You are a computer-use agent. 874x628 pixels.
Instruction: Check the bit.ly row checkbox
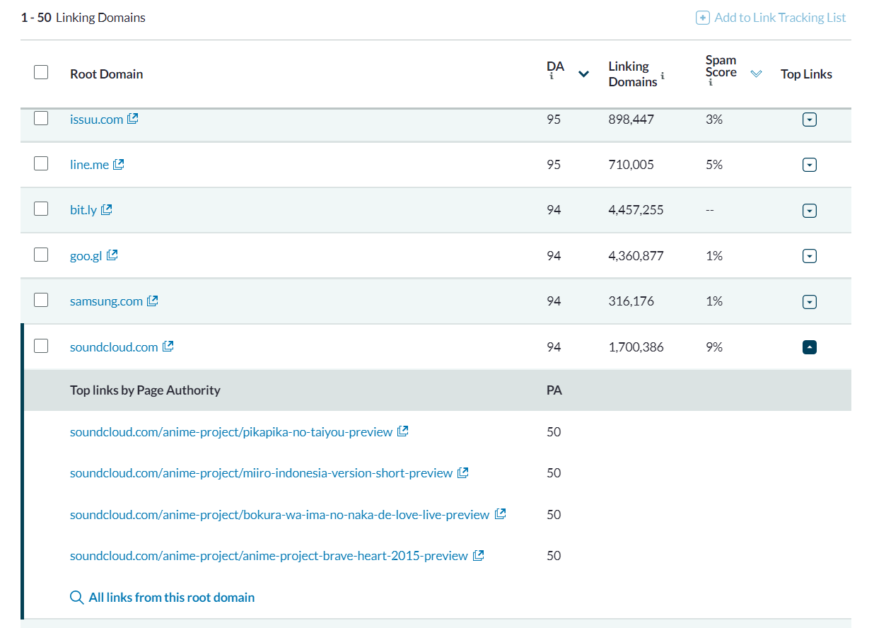(x=41, y=209)
